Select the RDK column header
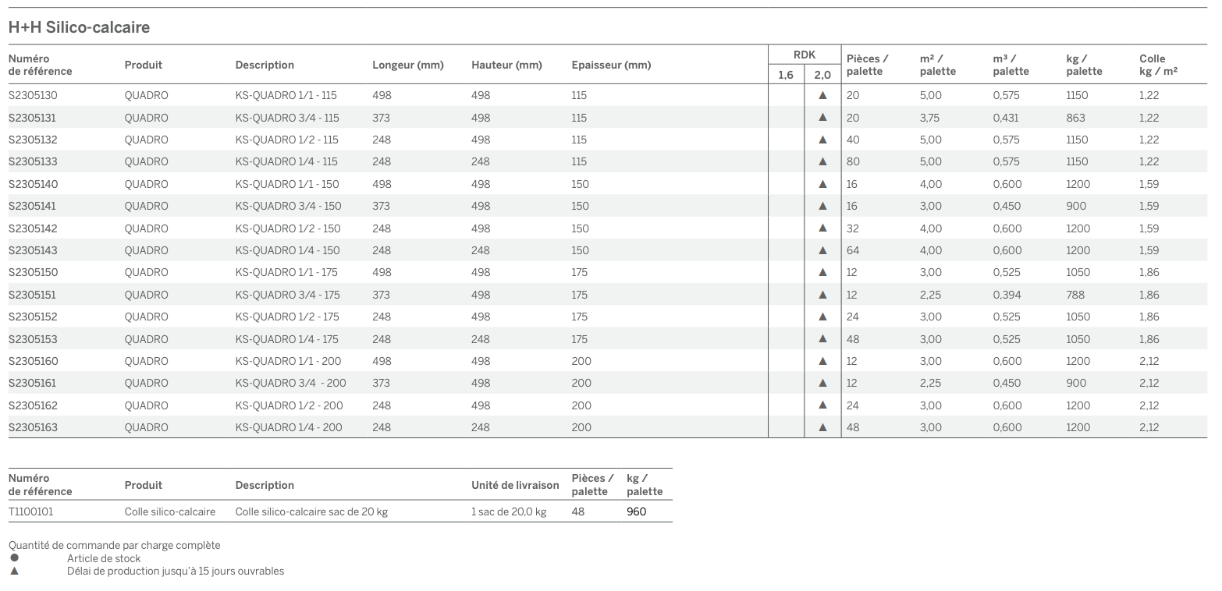 tap(804, 55)
